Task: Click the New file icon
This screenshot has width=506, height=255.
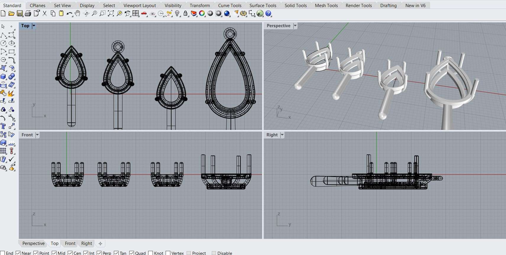Action: pyautogui.click(x=3, y=13)
